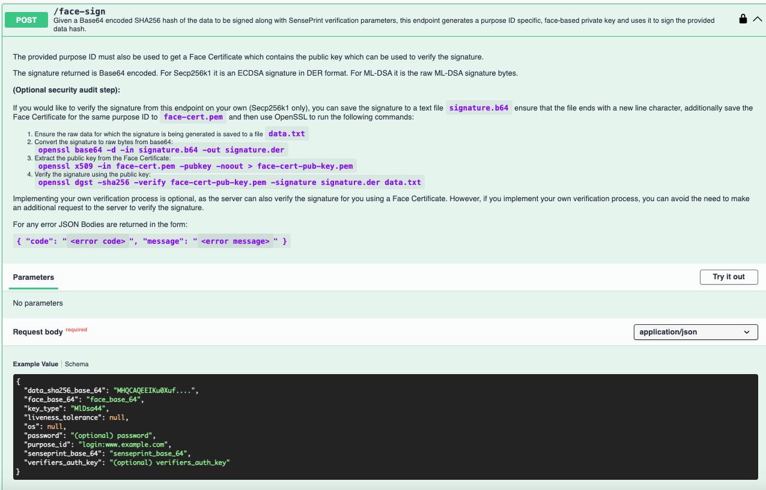Click the authorization lock icon

click(x=743, y=19)
